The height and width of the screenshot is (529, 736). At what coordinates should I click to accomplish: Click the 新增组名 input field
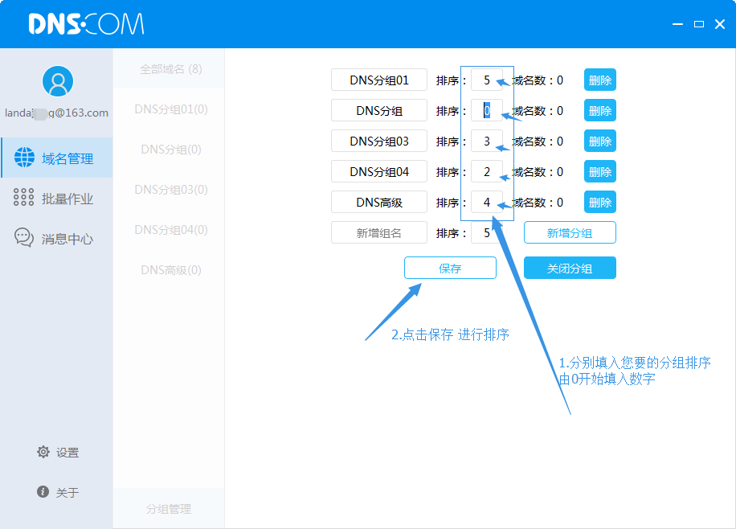point(378,233)
